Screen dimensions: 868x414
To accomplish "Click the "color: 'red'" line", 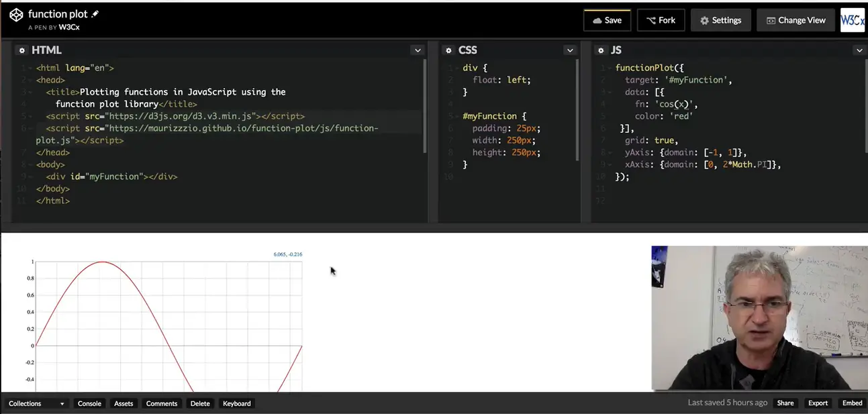I will (x=664, y=116).
